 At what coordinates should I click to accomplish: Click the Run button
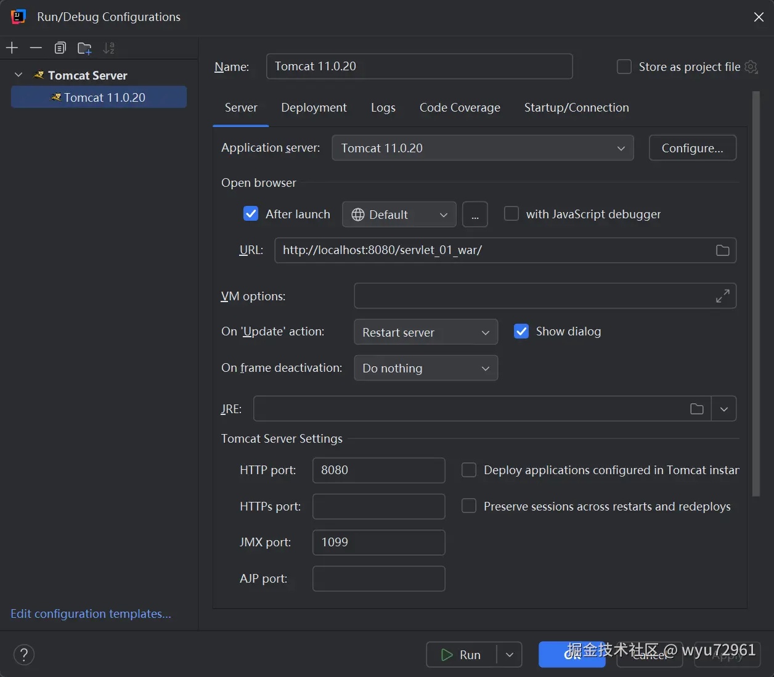(461, 655)
